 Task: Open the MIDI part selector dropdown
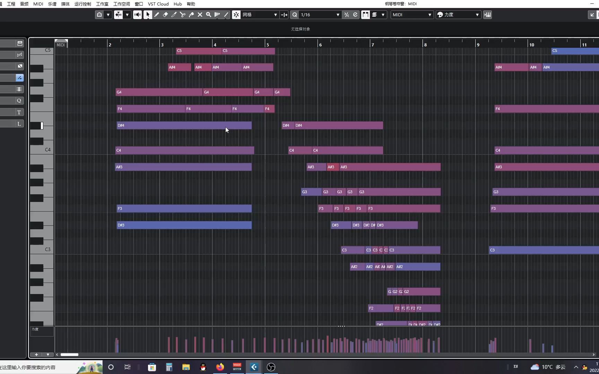click(412, 15)
